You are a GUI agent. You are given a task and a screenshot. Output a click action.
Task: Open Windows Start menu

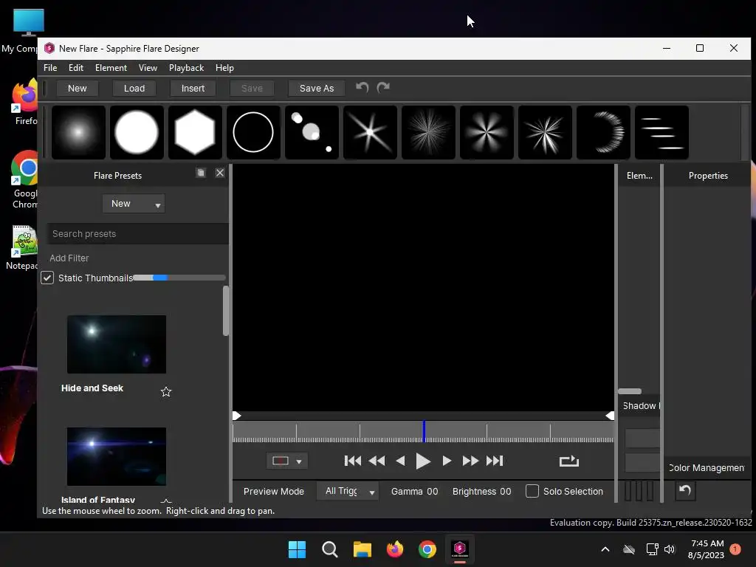pos(297,549)
